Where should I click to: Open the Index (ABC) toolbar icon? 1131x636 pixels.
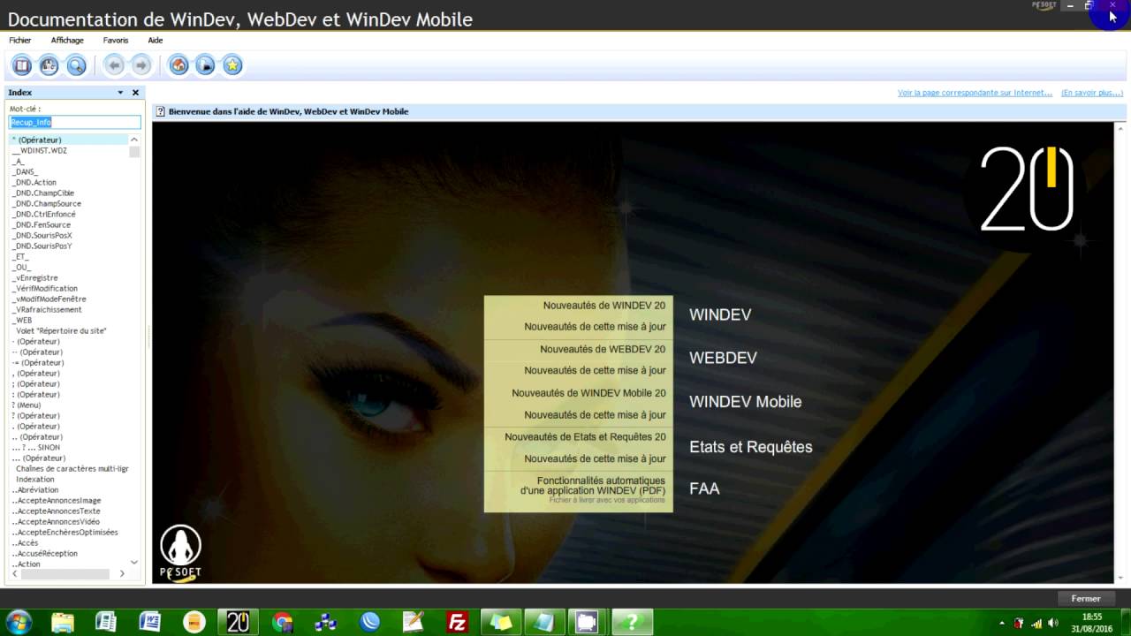coord(49,64)
